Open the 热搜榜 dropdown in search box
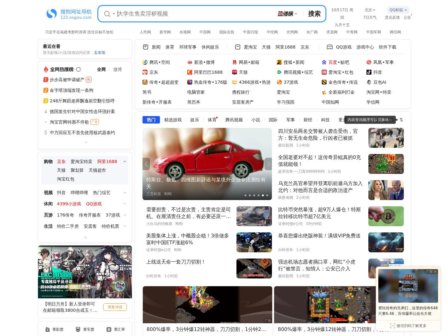This screenshot has height=336, width=448. pos(287,14)
